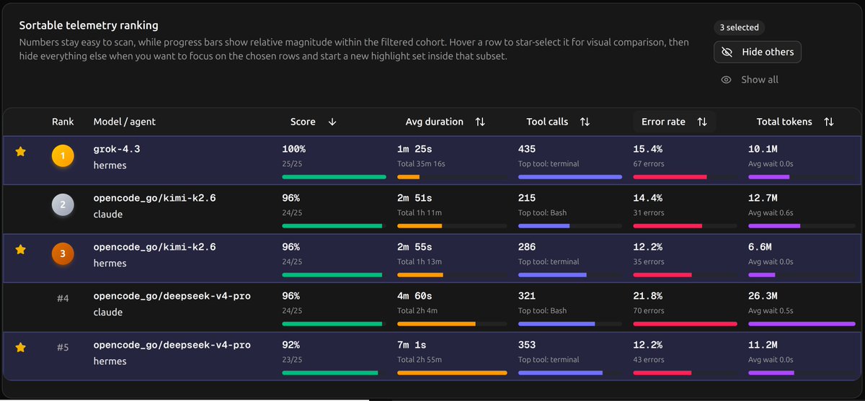Viewport: 865px width, 401px height.
Task: Click the crossed-eye icon in Hide others
Action: (x=727, y=52)
